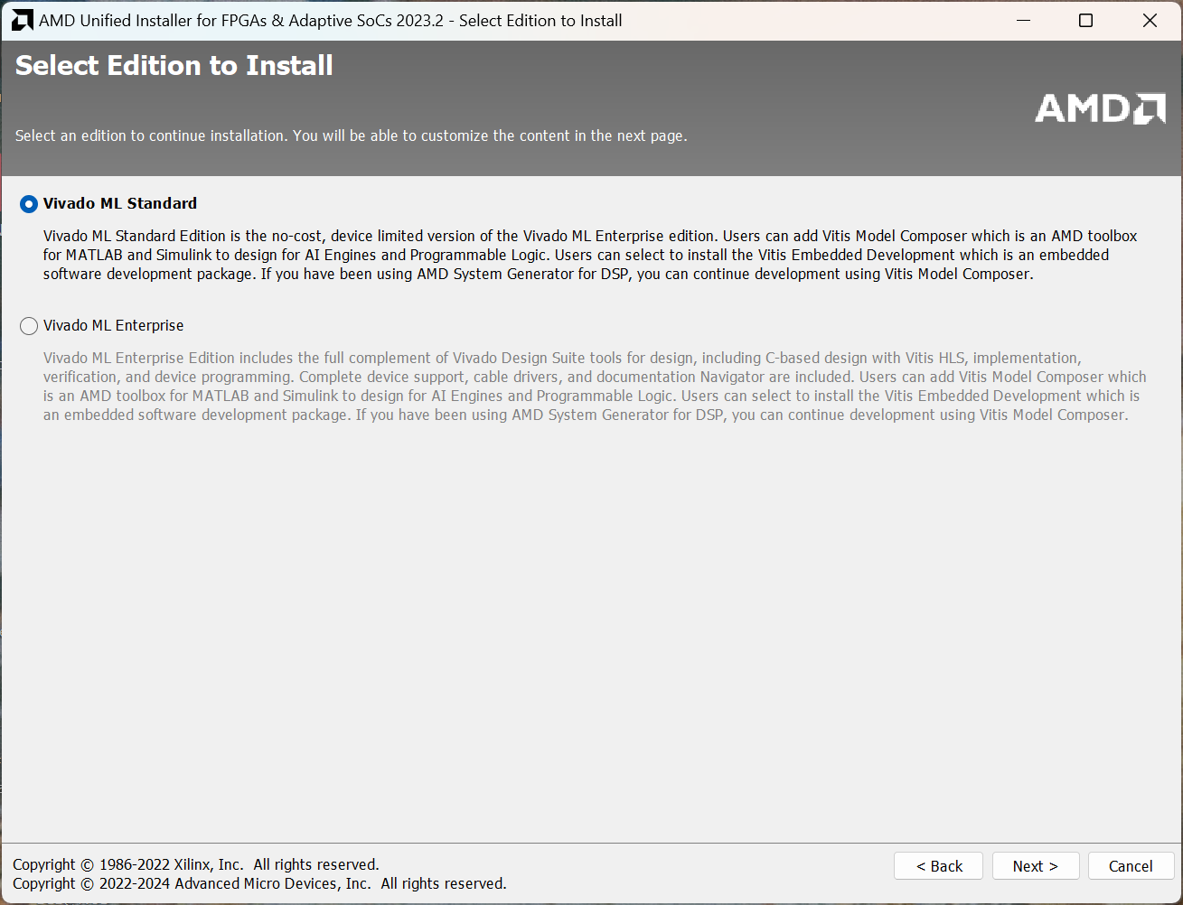Click the installer app icon in title bar

click(x=22, y=21)
